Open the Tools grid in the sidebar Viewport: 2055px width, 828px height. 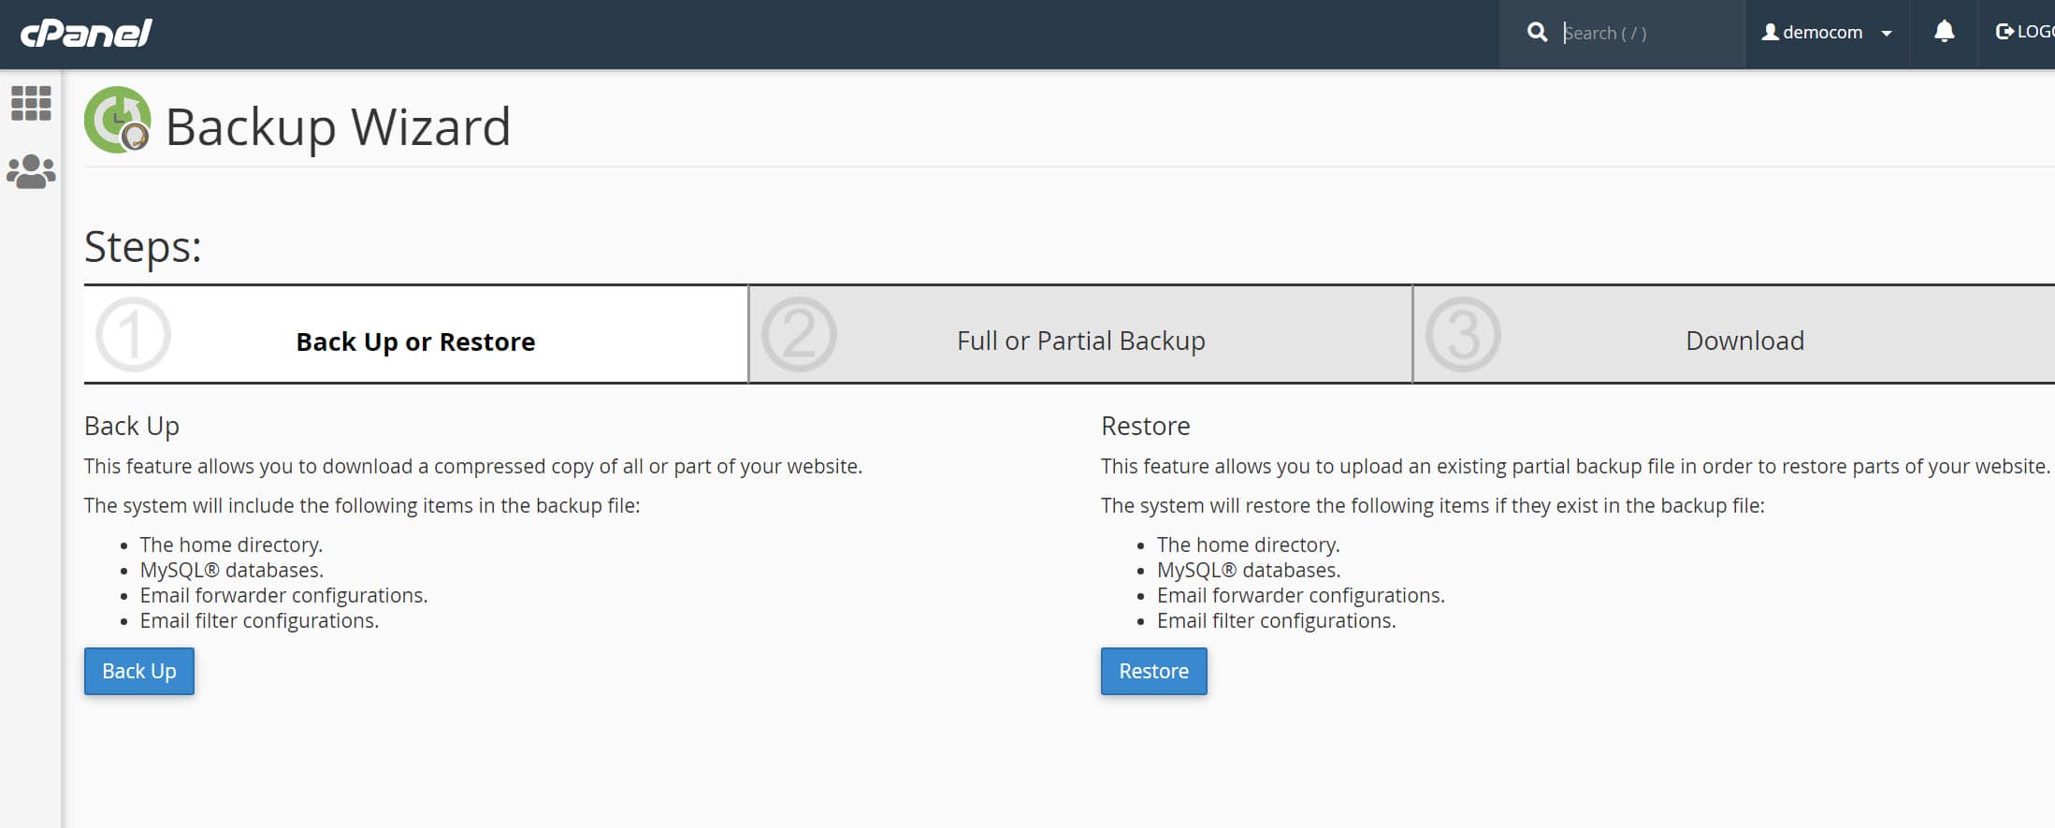click(32, 105)
